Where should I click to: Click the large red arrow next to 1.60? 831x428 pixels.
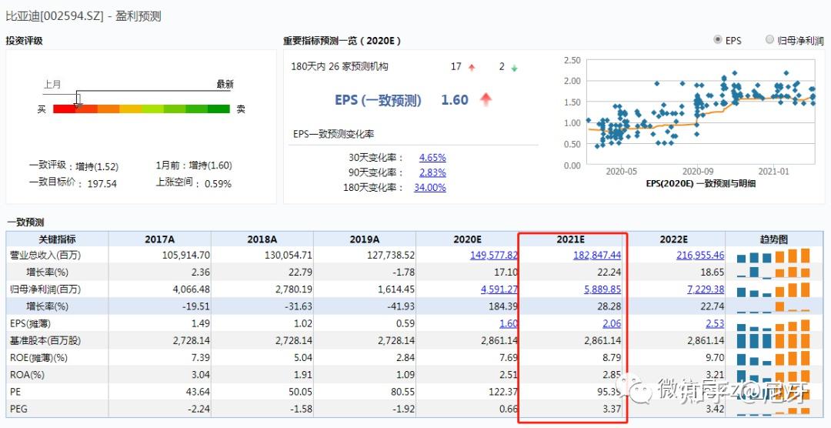point(486,99)
